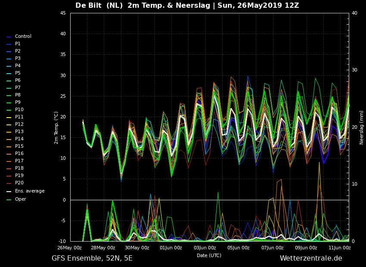Click the 2m Temp. (°C) left axis label
366x267 pixels.
pos(56,127)
